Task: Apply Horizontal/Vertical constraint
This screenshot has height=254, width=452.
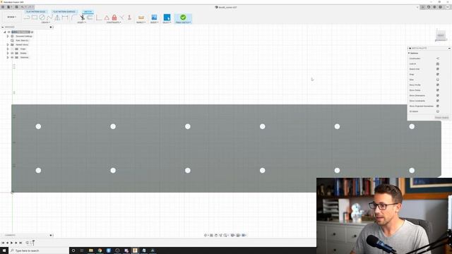Action: point(99,18)
